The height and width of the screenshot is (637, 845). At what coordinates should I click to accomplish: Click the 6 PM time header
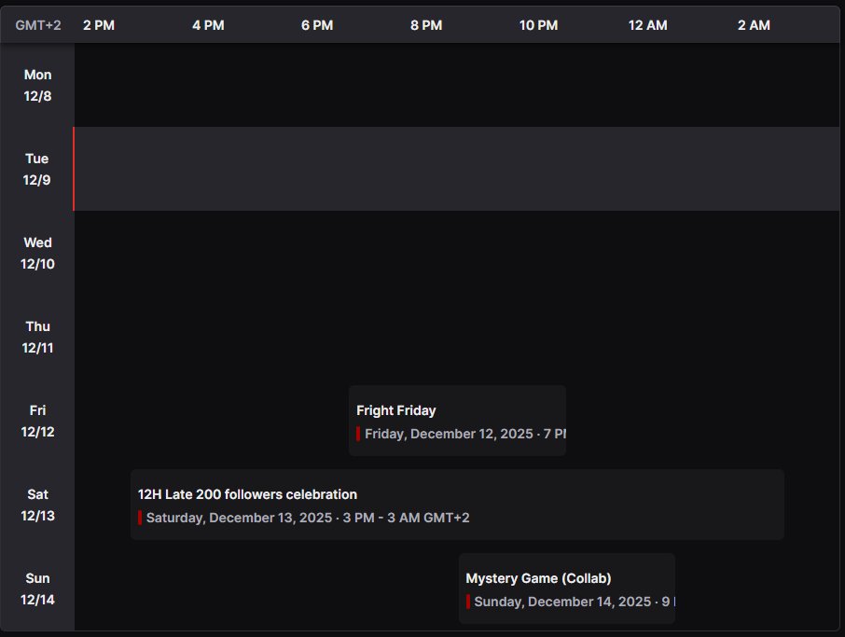[x=317, y=25]
